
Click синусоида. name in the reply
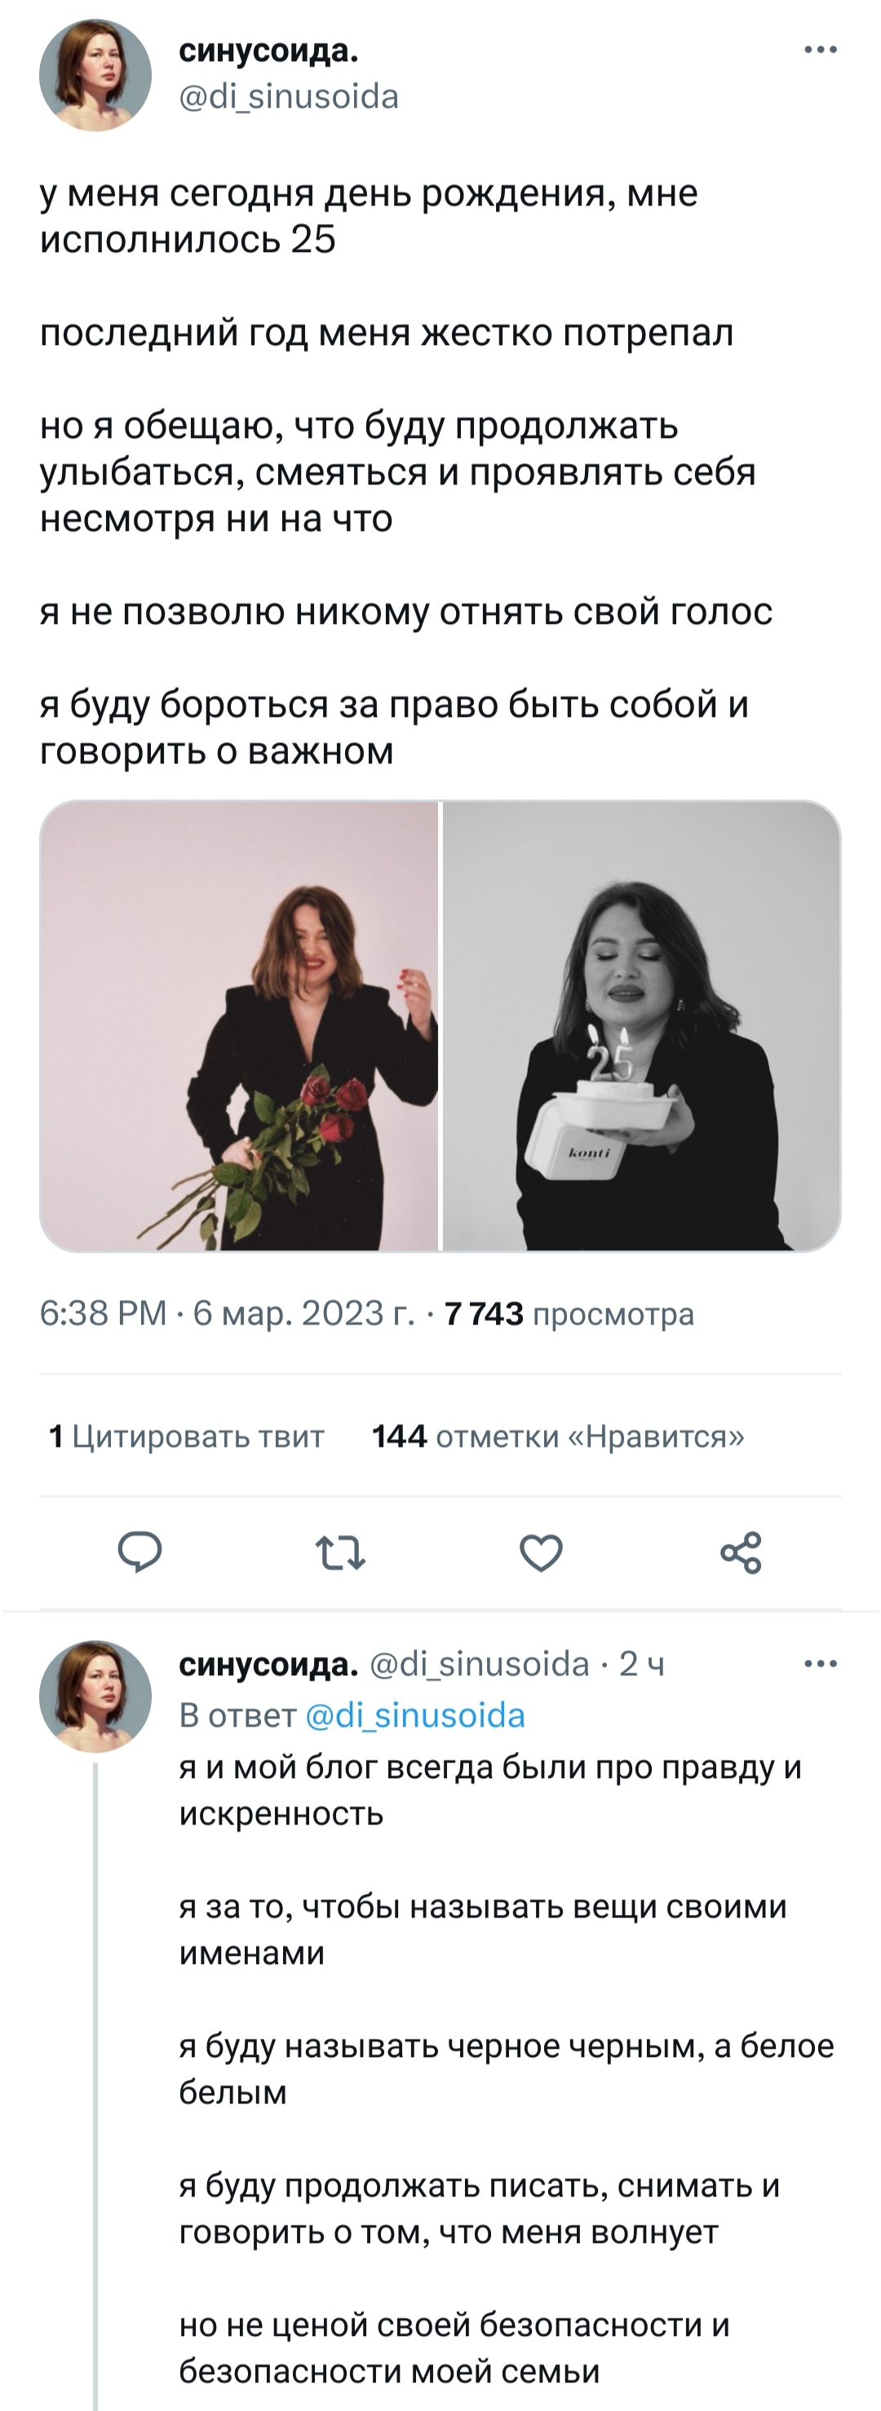[x=268, y=1663]
